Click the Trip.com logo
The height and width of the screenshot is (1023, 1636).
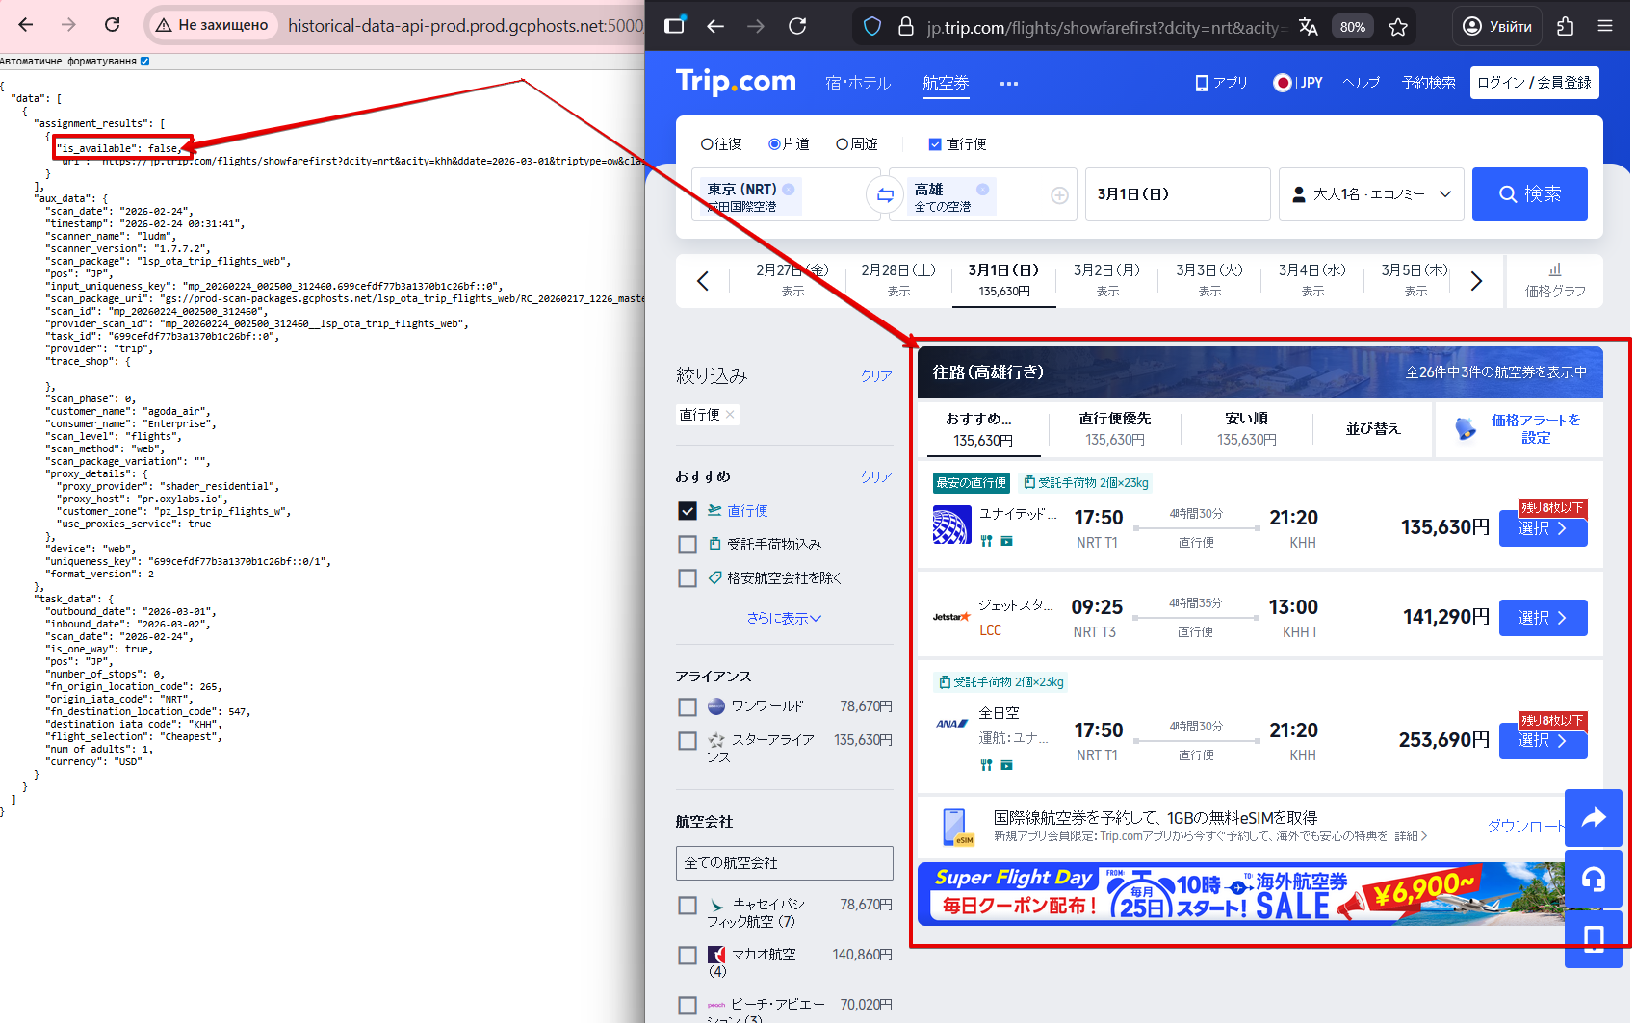pyautogui.click(x=736, y=82)
